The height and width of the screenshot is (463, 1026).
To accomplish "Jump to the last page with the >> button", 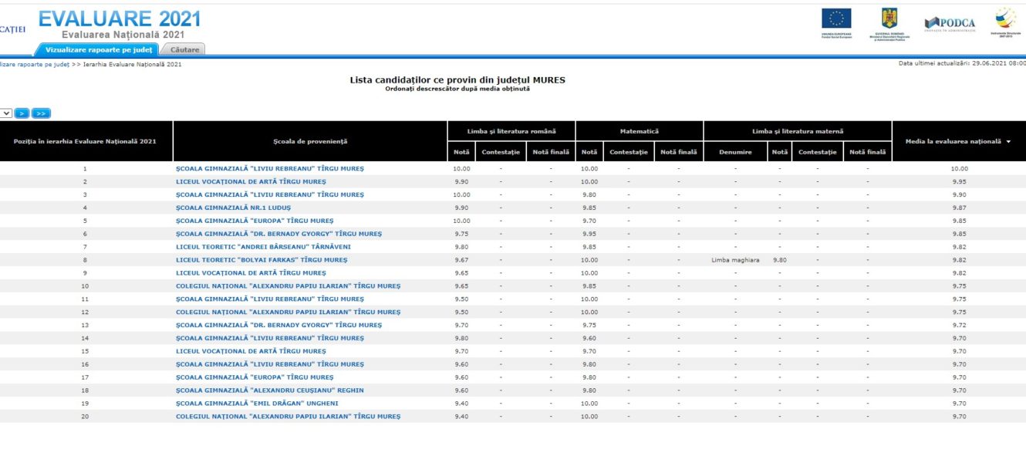I will pyautogui.click(x=41, y=113).
